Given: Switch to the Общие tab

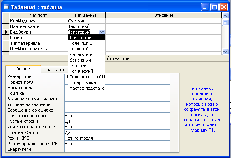Looking at the screenshot, I should click(x=23, y=69).
